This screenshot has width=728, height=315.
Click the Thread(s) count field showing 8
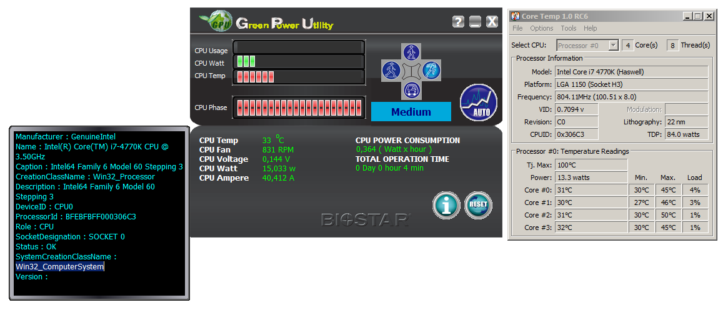(672, 46)
